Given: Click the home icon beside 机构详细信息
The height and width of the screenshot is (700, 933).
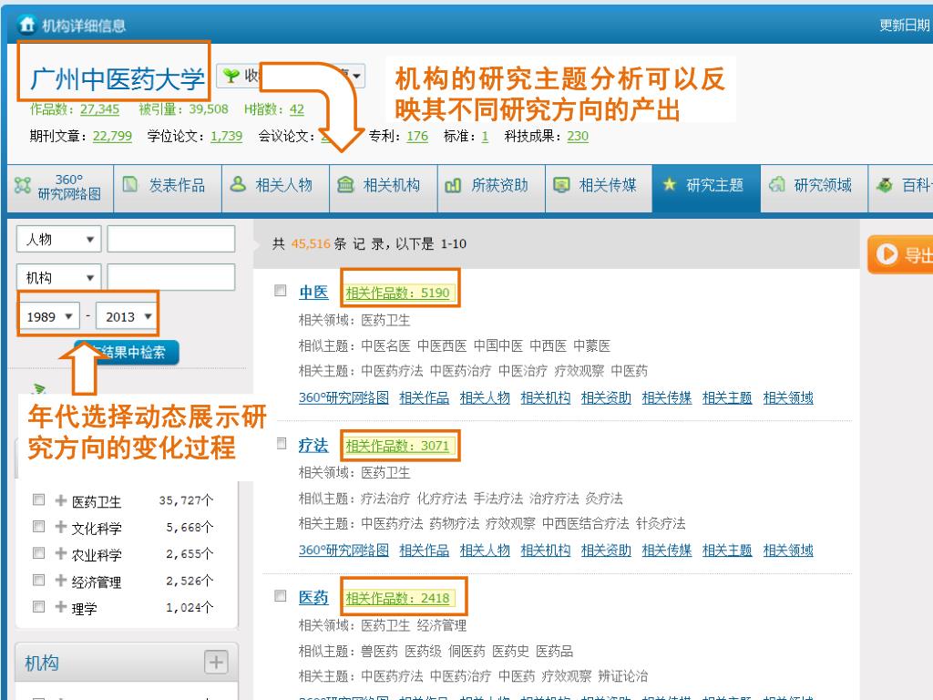Looking at the screenshot, I should 26,25.
